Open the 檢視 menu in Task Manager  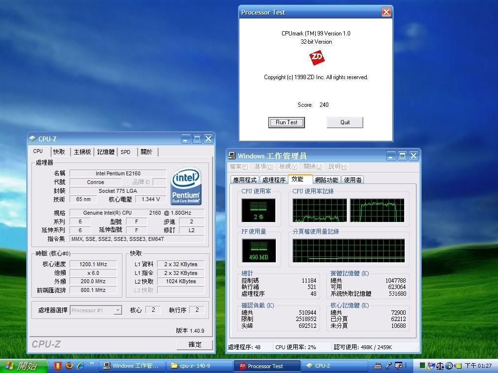288,167
